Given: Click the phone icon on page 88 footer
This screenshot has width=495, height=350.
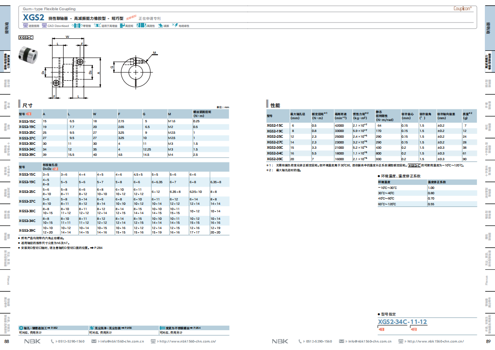Looking at the screenshot, I should (52, 342).
